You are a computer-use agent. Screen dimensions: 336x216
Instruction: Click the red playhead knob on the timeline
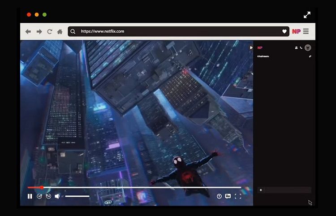42,187
